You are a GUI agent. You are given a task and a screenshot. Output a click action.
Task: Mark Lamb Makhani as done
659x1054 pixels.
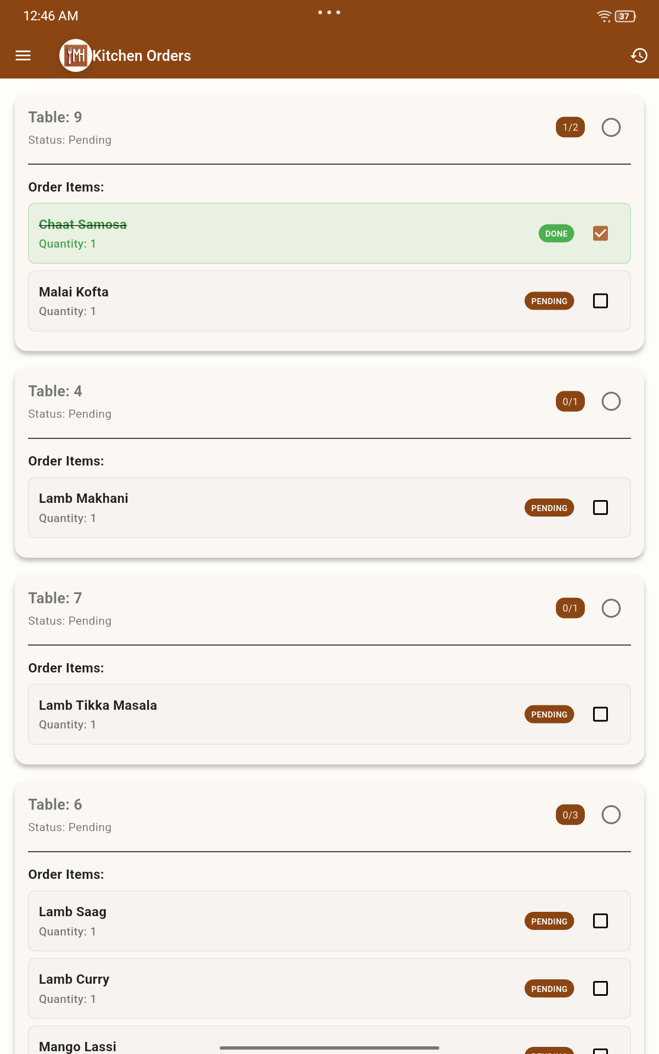600,508
